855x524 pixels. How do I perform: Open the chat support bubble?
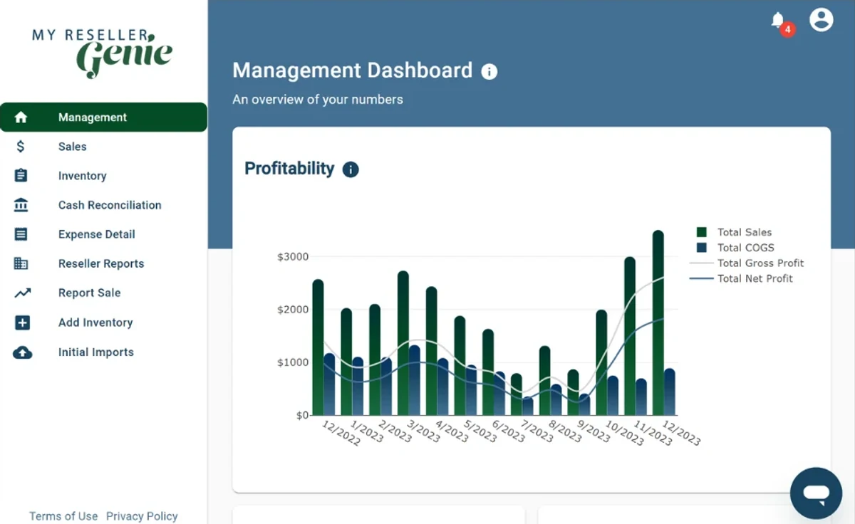pos(817,493)
